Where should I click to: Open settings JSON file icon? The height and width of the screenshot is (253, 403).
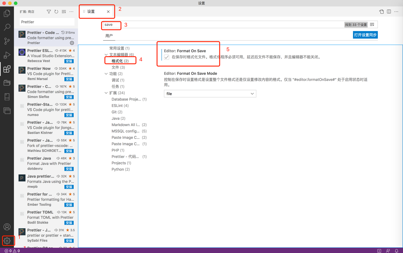click(x=381, y=12)
